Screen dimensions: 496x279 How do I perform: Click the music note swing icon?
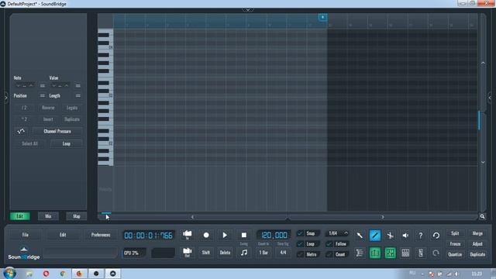click(x=244, y=253)
